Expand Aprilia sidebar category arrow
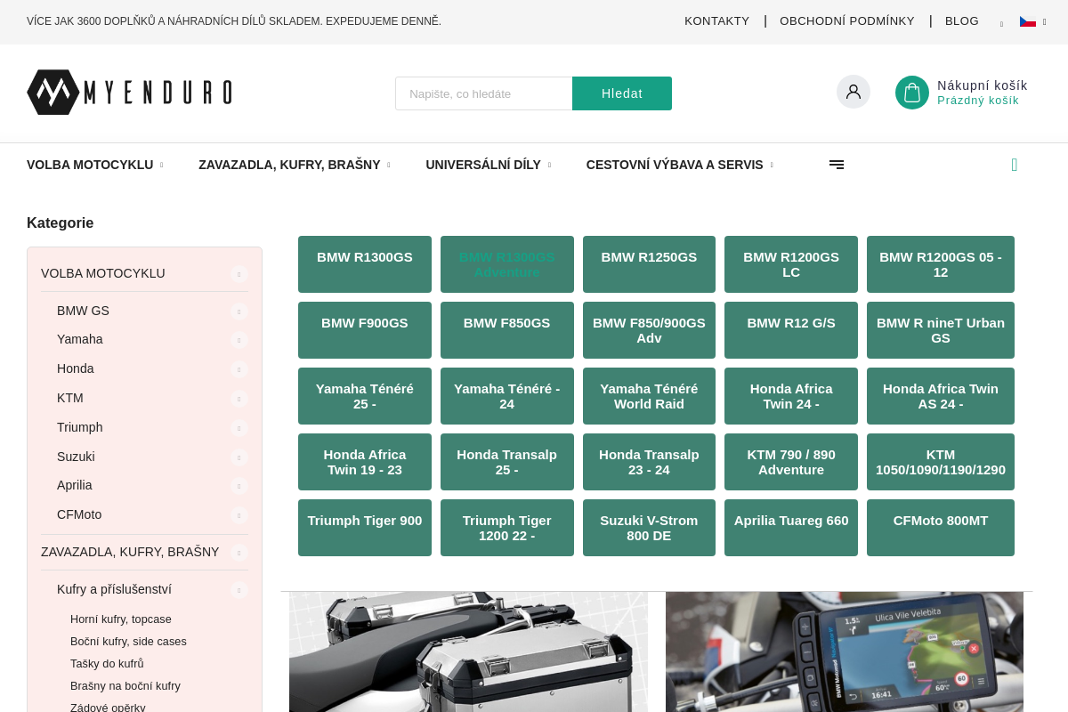The image size is (1068, 712). [239, 485]
